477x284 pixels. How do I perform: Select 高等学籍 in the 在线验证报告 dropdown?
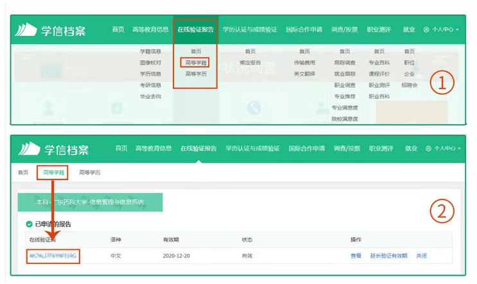tap(195, 63)
